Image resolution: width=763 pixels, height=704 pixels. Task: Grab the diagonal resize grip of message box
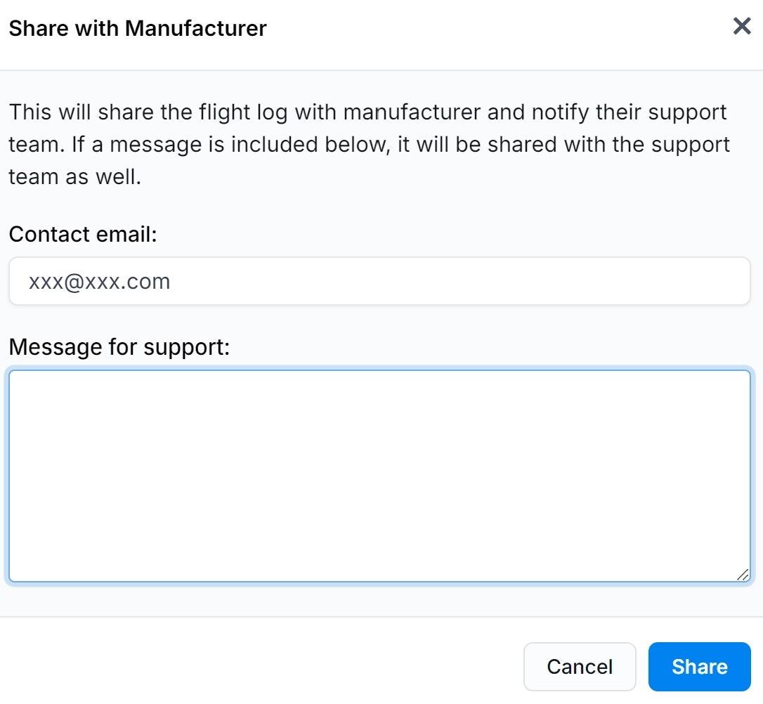coord(743,575)
